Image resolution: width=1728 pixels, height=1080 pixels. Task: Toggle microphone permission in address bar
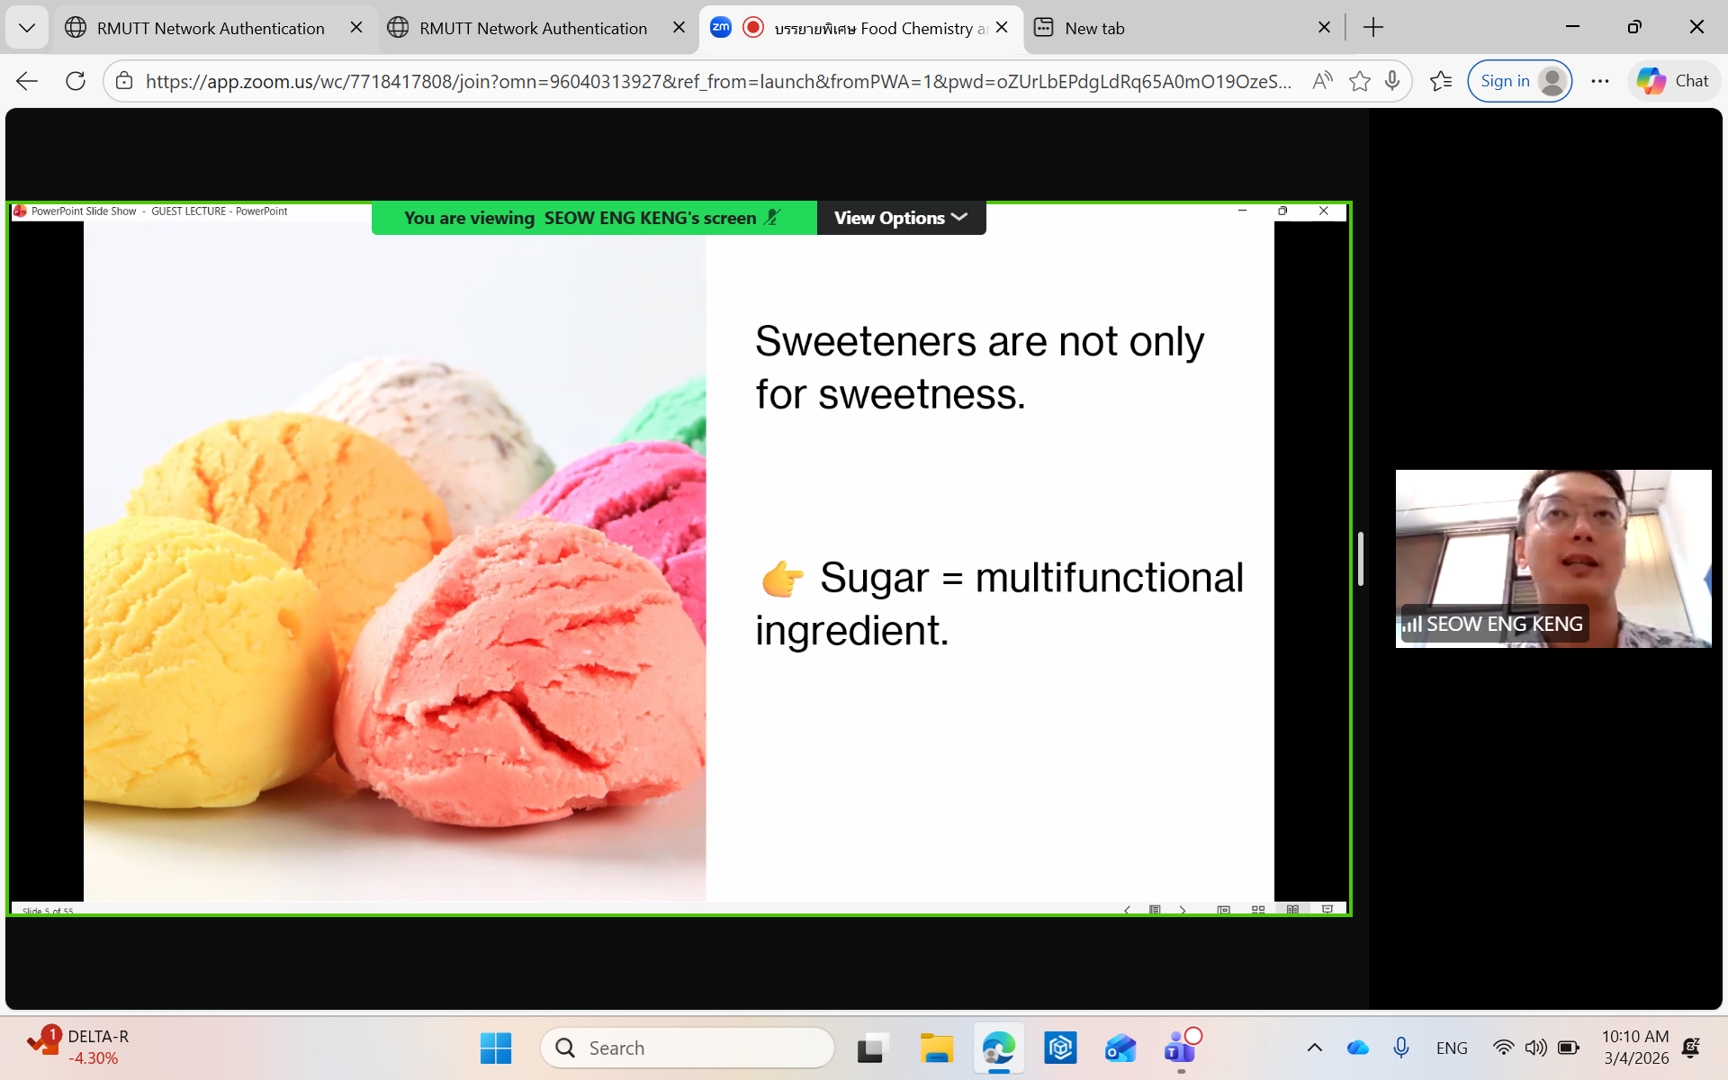coord(1392,81)
